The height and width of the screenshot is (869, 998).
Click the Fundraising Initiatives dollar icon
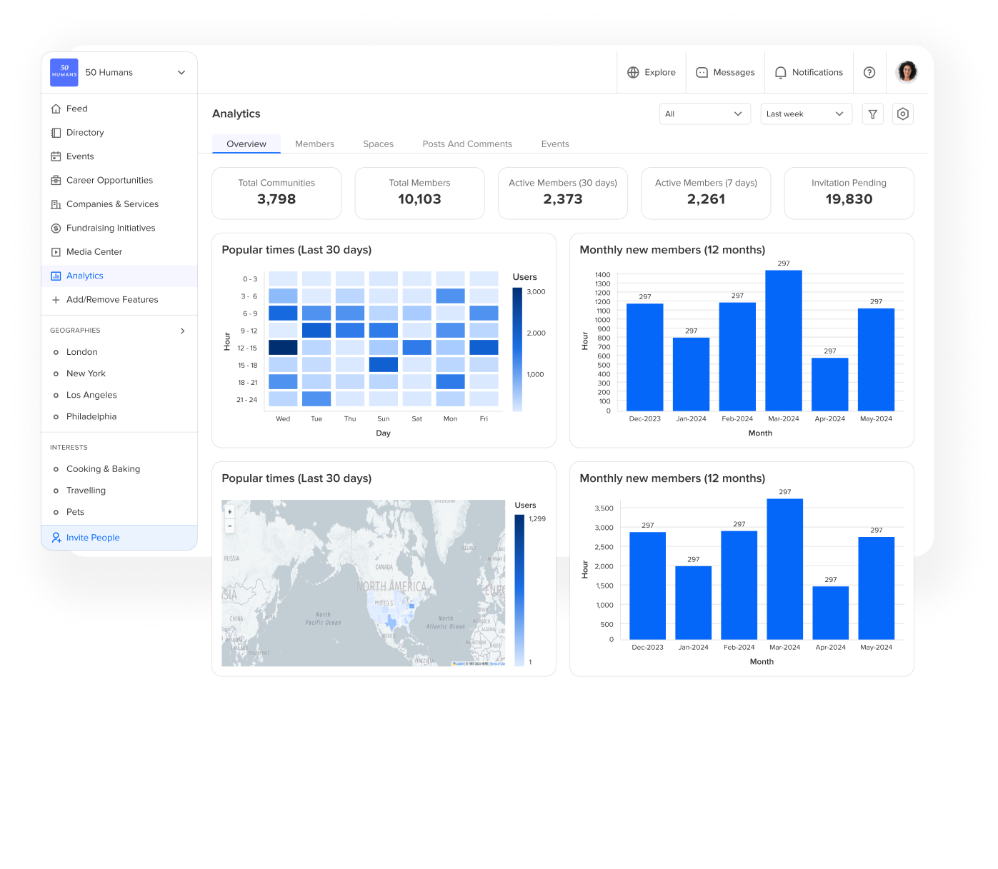(56, 228)
